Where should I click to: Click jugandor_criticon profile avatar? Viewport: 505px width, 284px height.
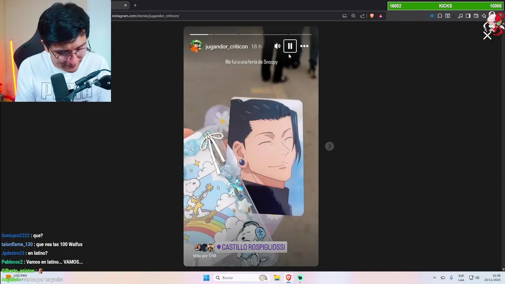tap(196, 46)
